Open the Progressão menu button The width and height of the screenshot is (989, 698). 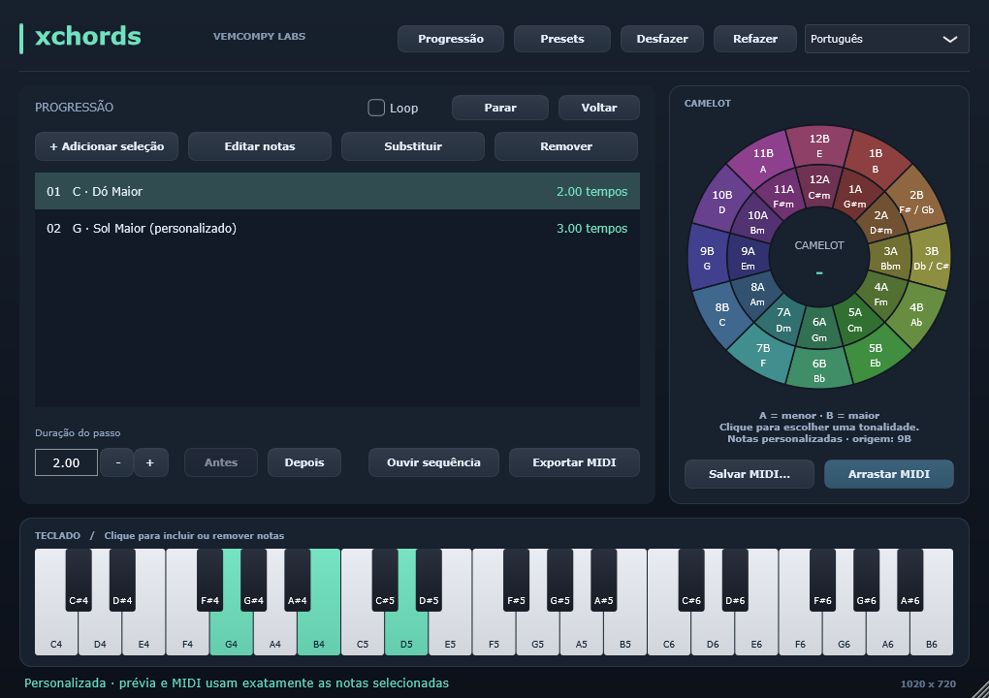(450, 39)
